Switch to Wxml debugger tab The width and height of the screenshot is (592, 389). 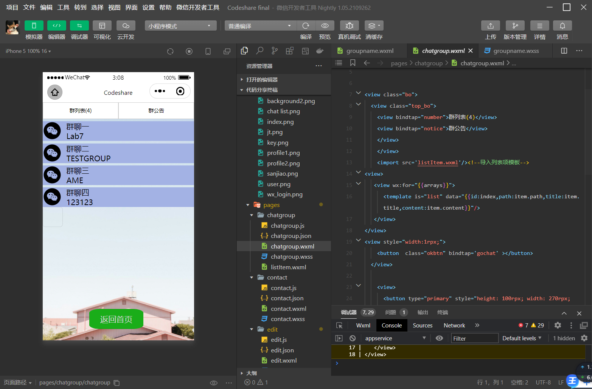[x=363, y=325]
